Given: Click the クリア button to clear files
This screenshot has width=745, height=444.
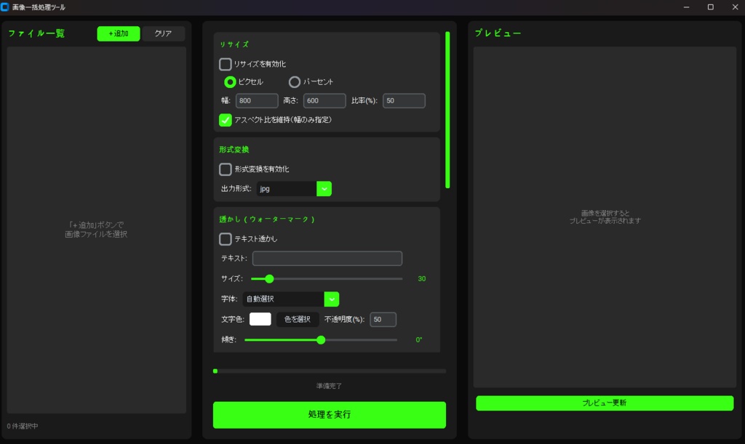Looking at the screenshot, I should 163,33.
